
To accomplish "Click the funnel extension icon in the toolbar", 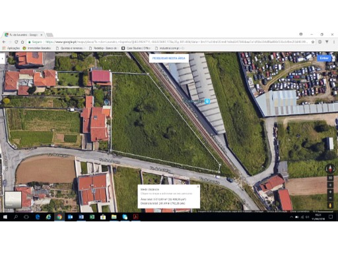I will tap(327, 42).
